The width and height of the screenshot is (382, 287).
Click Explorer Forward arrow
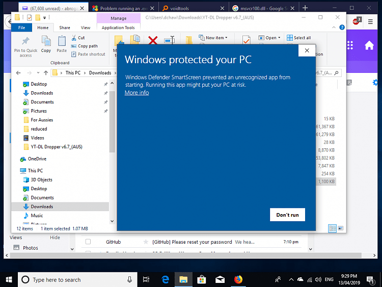click(29, 73)
